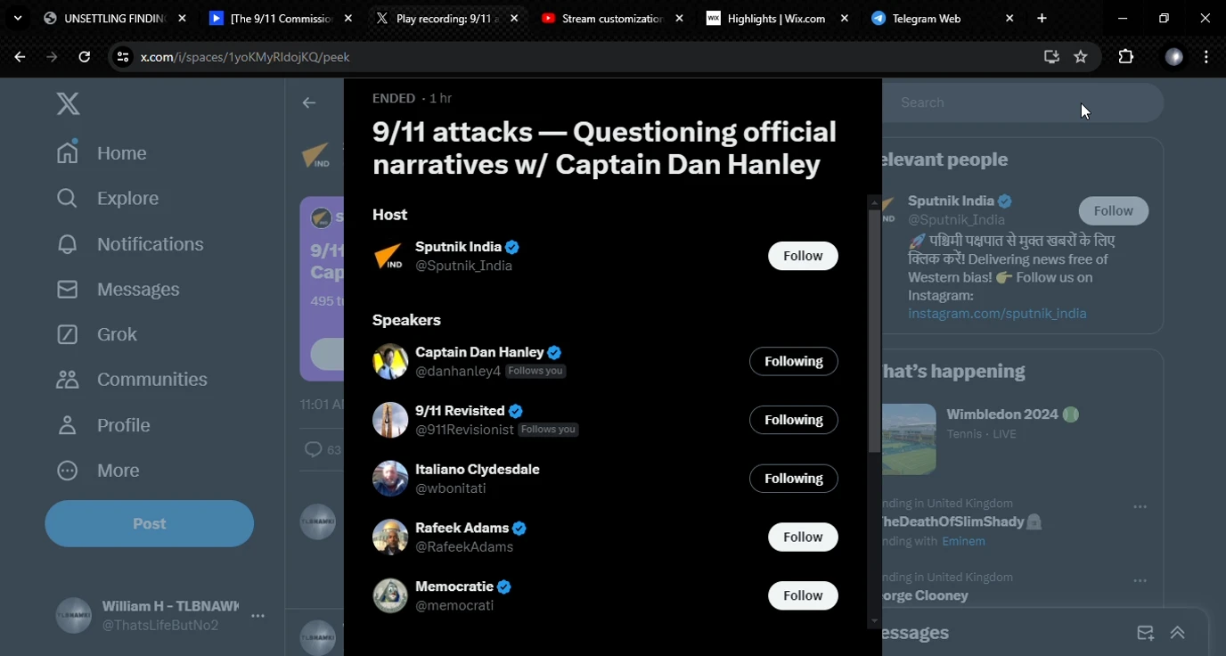Open Messages in the sidebar
This screenshot has width=1226, height=656.
[119, 290]
